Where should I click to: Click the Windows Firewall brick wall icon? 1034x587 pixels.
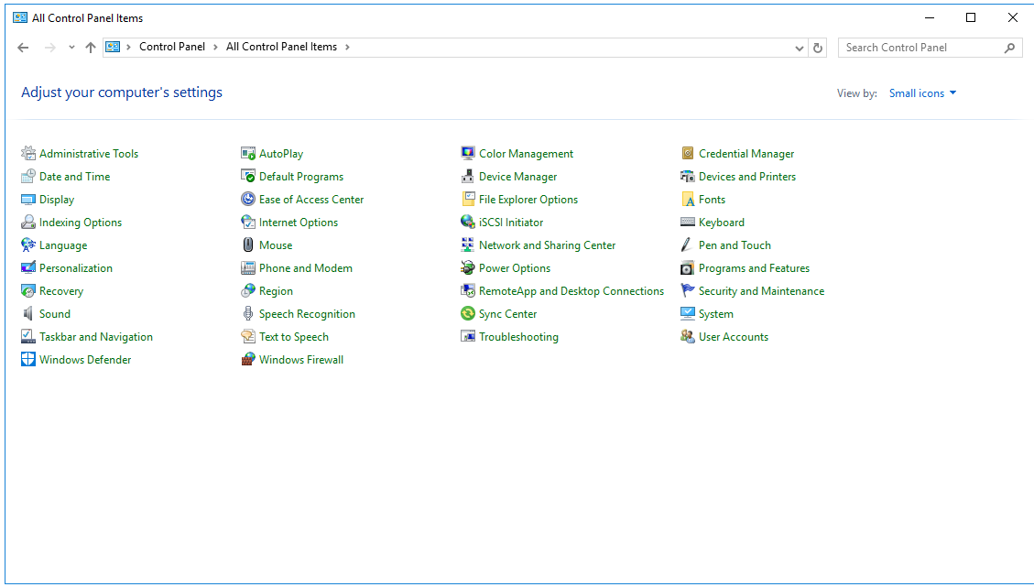248,360
